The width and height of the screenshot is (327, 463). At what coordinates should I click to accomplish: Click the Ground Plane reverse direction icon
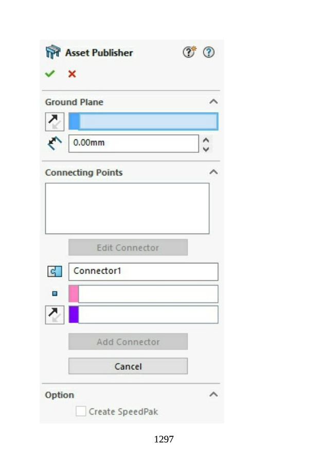click(x=55, y=121)
